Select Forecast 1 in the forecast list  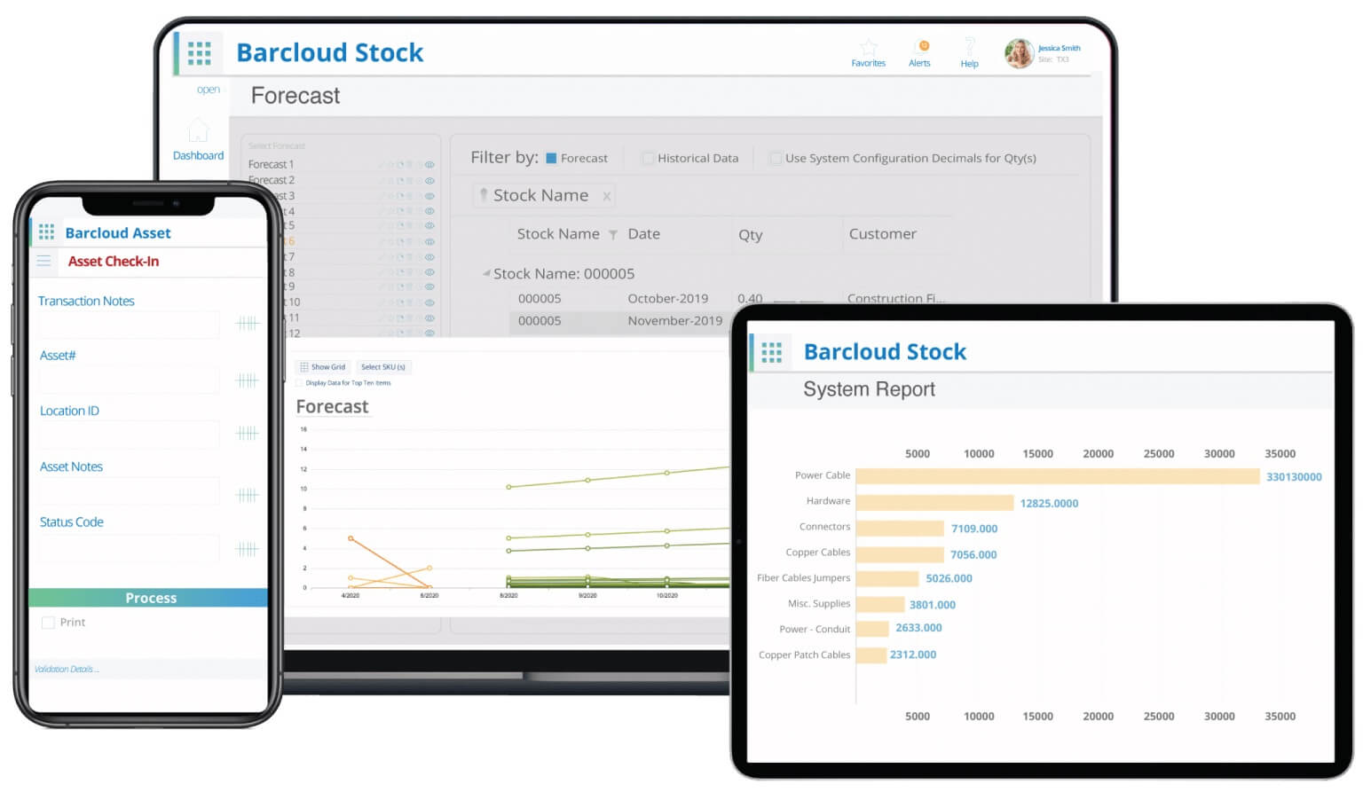pos(272,165)
